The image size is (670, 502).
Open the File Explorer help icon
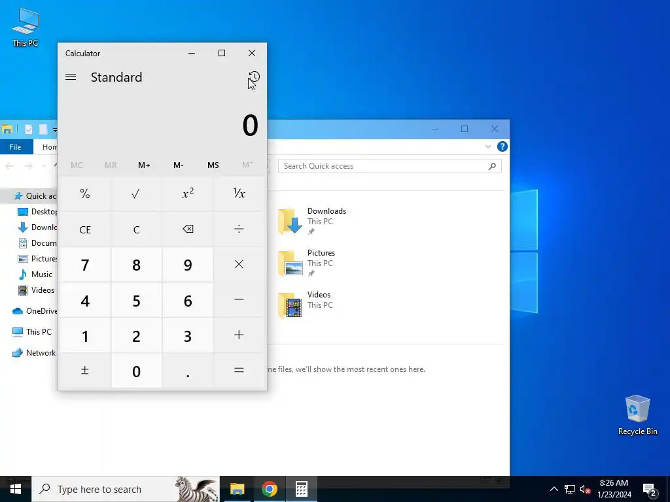502,147
